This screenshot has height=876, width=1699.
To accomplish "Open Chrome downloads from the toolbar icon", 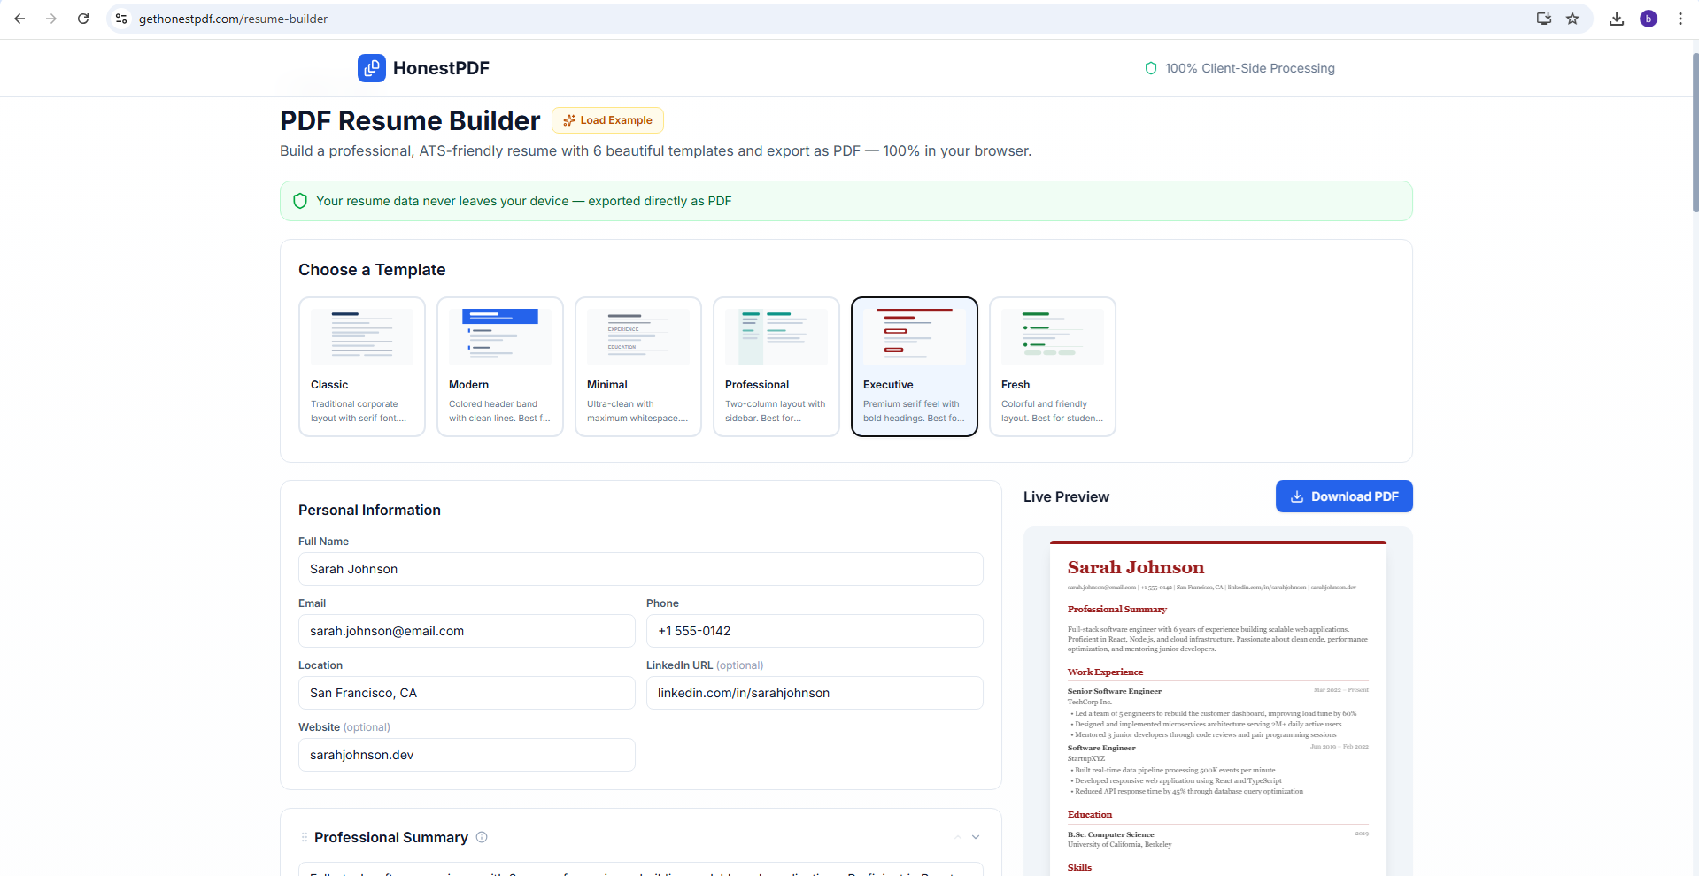I will point(1617,19).
